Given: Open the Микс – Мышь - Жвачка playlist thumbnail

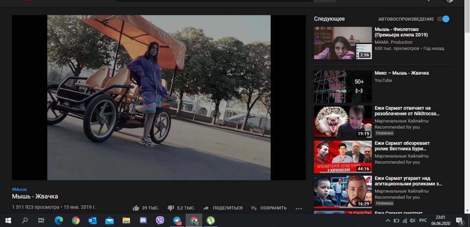Looking at the screenshot, I should 343,87.
